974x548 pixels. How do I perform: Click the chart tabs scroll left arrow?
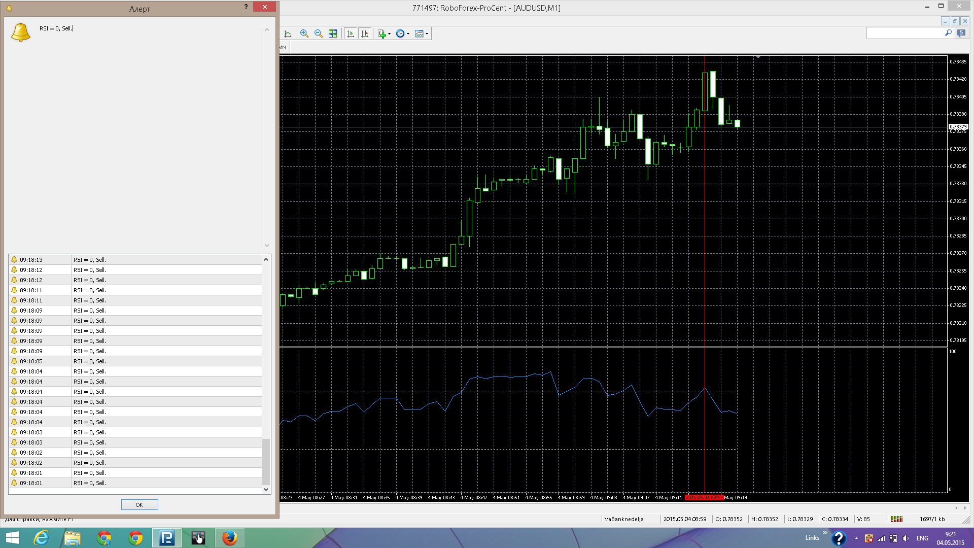(956, 508)
